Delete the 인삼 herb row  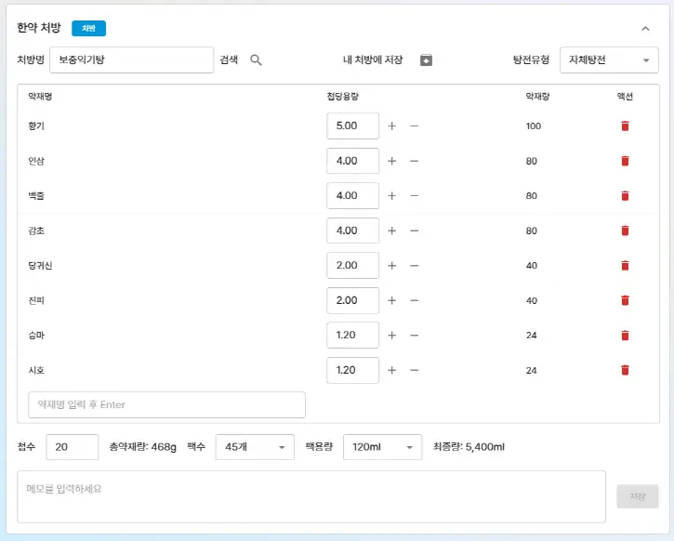tap(625, 161)
